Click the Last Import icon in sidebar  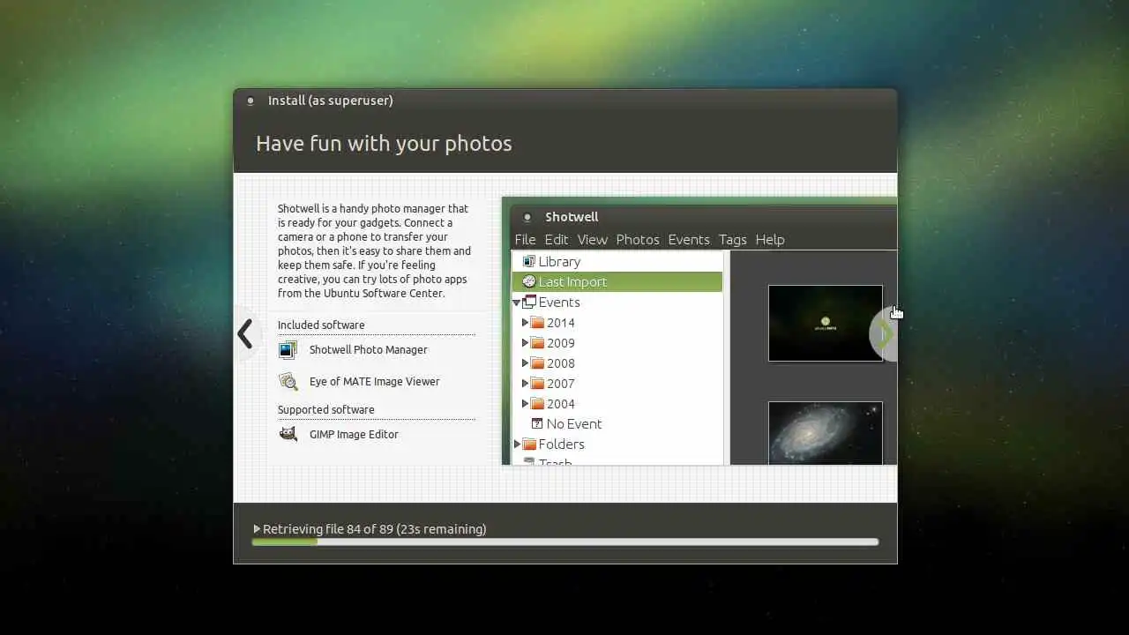(529, 282)
